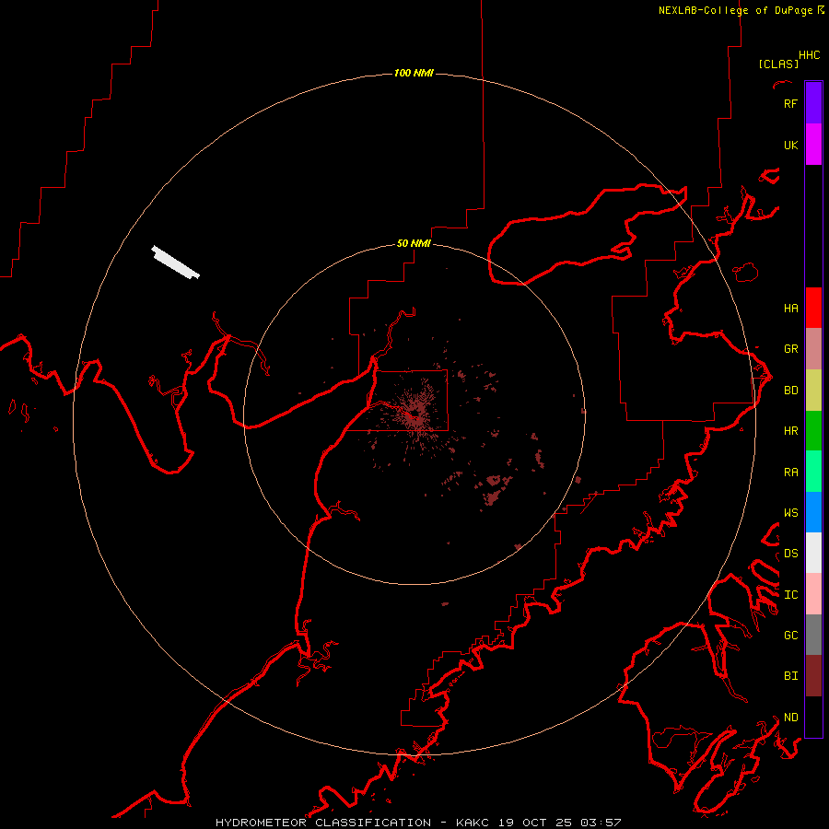Click the BI brown legend color block
The image size is (829, 829).
click(813, 676)
